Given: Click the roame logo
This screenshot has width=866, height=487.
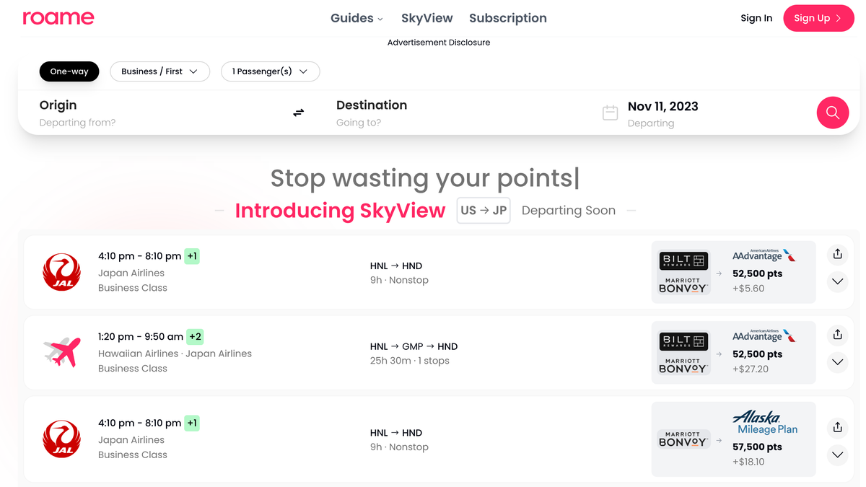Looking at the screenshot, I should [58, 18].
